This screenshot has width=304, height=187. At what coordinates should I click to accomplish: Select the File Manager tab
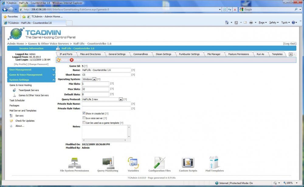(x=214, y=54)
